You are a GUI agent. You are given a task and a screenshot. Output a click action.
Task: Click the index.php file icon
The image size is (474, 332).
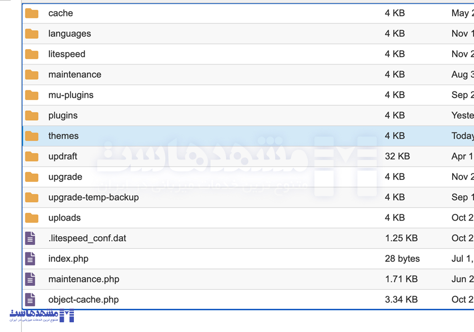[x=30, y=259]
